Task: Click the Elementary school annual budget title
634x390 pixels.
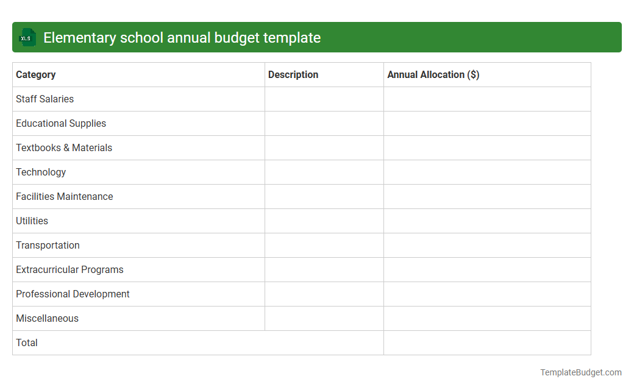Action: (183, 37)
